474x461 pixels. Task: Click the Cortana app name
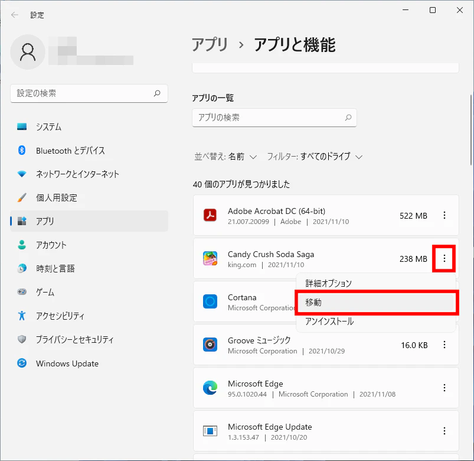[x=242, y=297]
